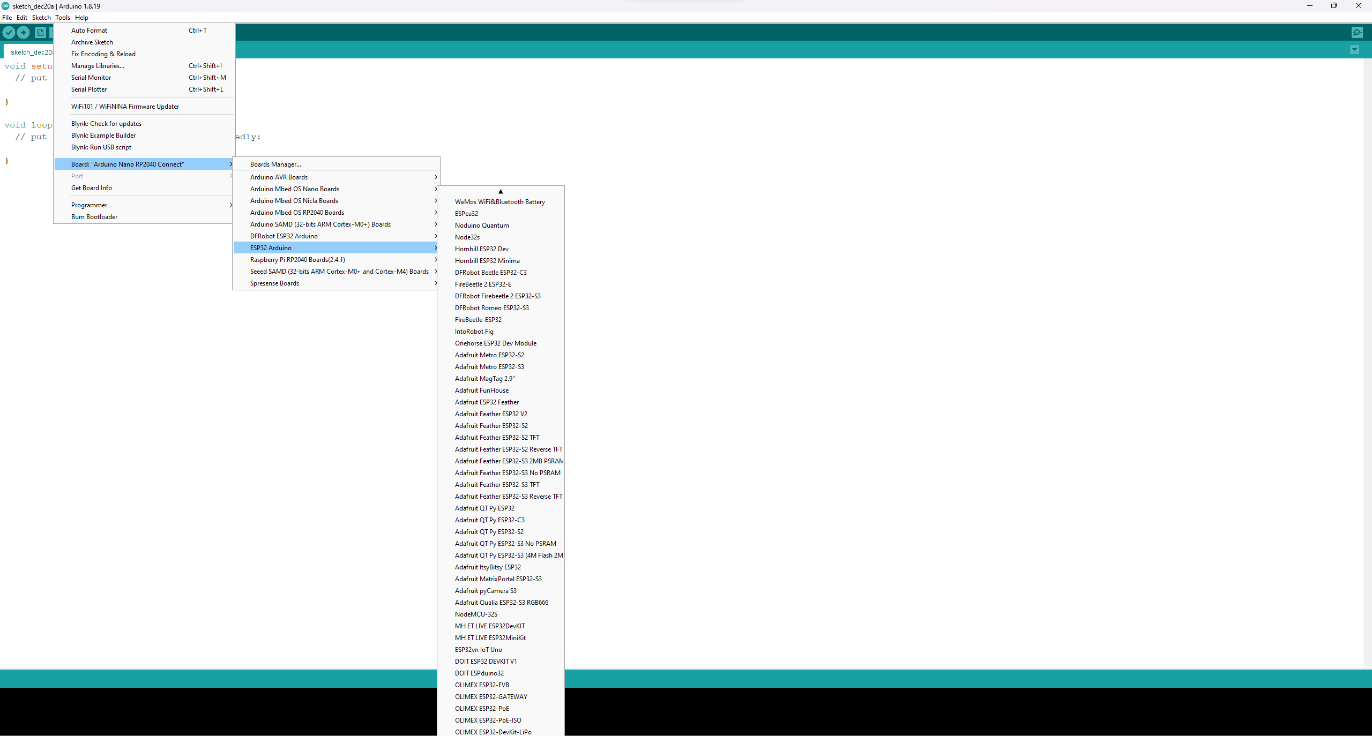This screenshot has width=1372, height=736.
Task: Click the New sketch icon
Action: coord(40,33)
